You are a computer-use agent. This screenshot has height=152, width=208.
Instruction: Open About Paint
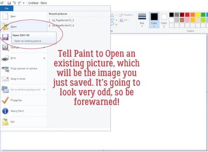24,111
